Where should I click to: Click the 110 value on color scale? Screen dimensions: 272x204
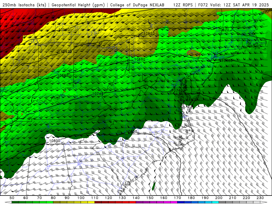[95, 198]
